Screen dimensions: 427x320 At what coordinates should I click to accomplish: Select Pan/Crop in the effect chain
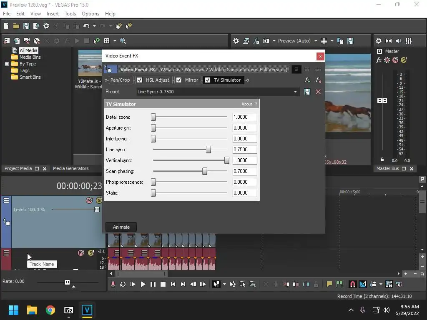(x=120, y=80)
